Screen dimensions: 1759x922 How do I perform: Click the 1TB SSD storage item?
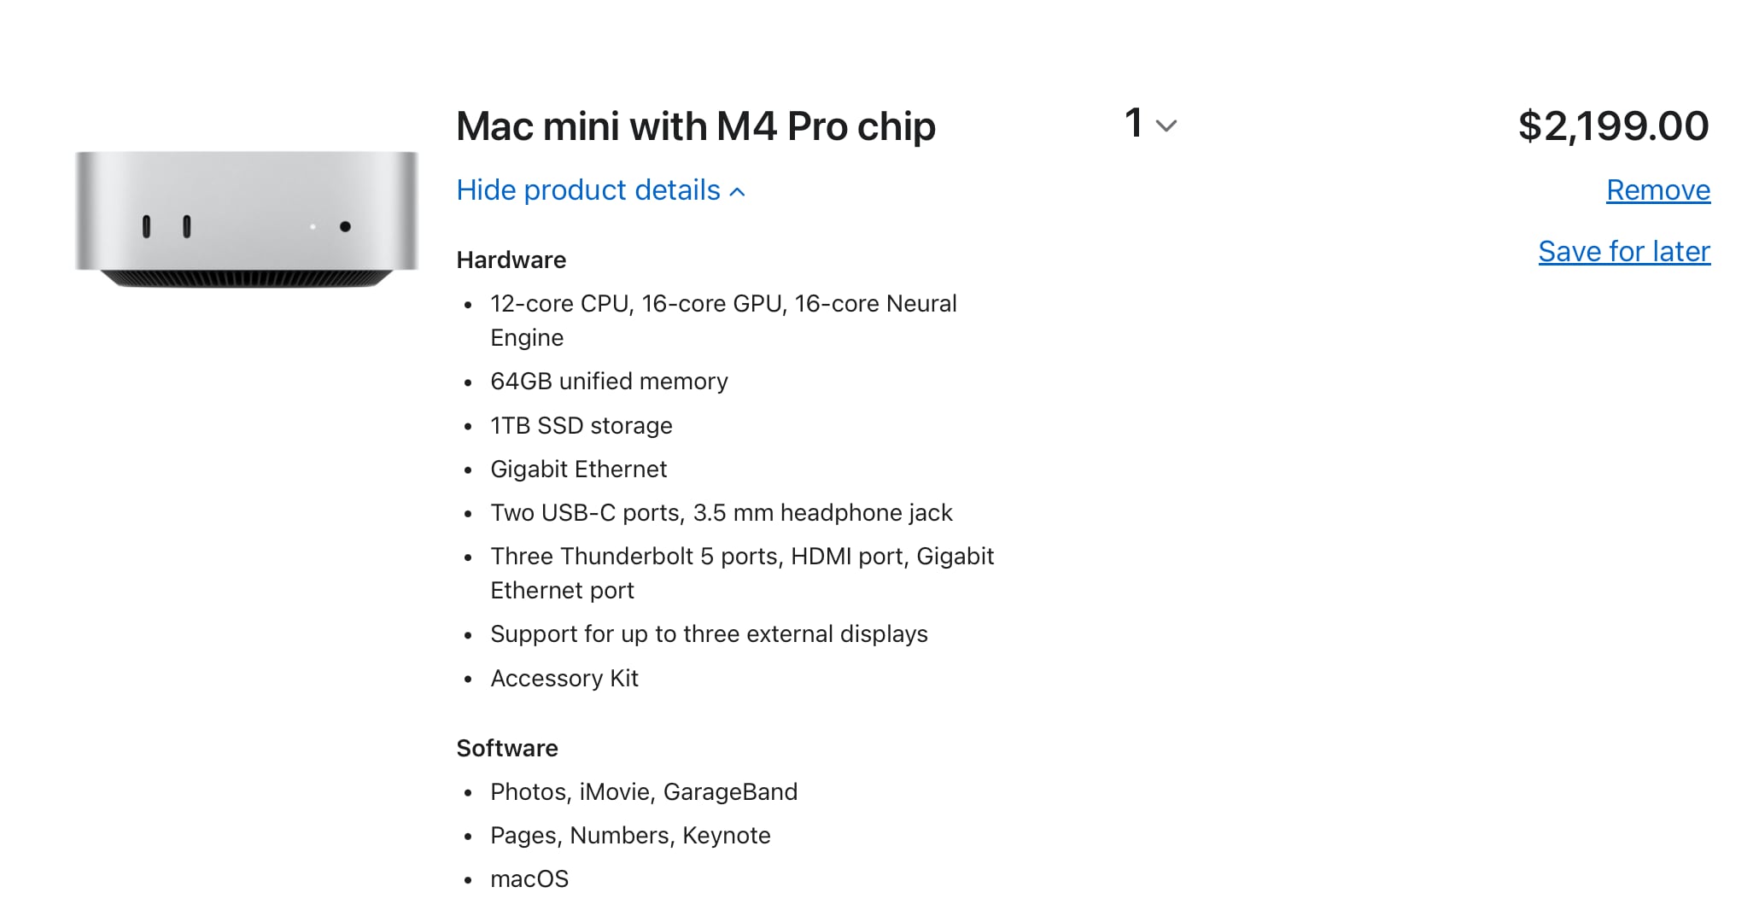(x=581, y=426)
